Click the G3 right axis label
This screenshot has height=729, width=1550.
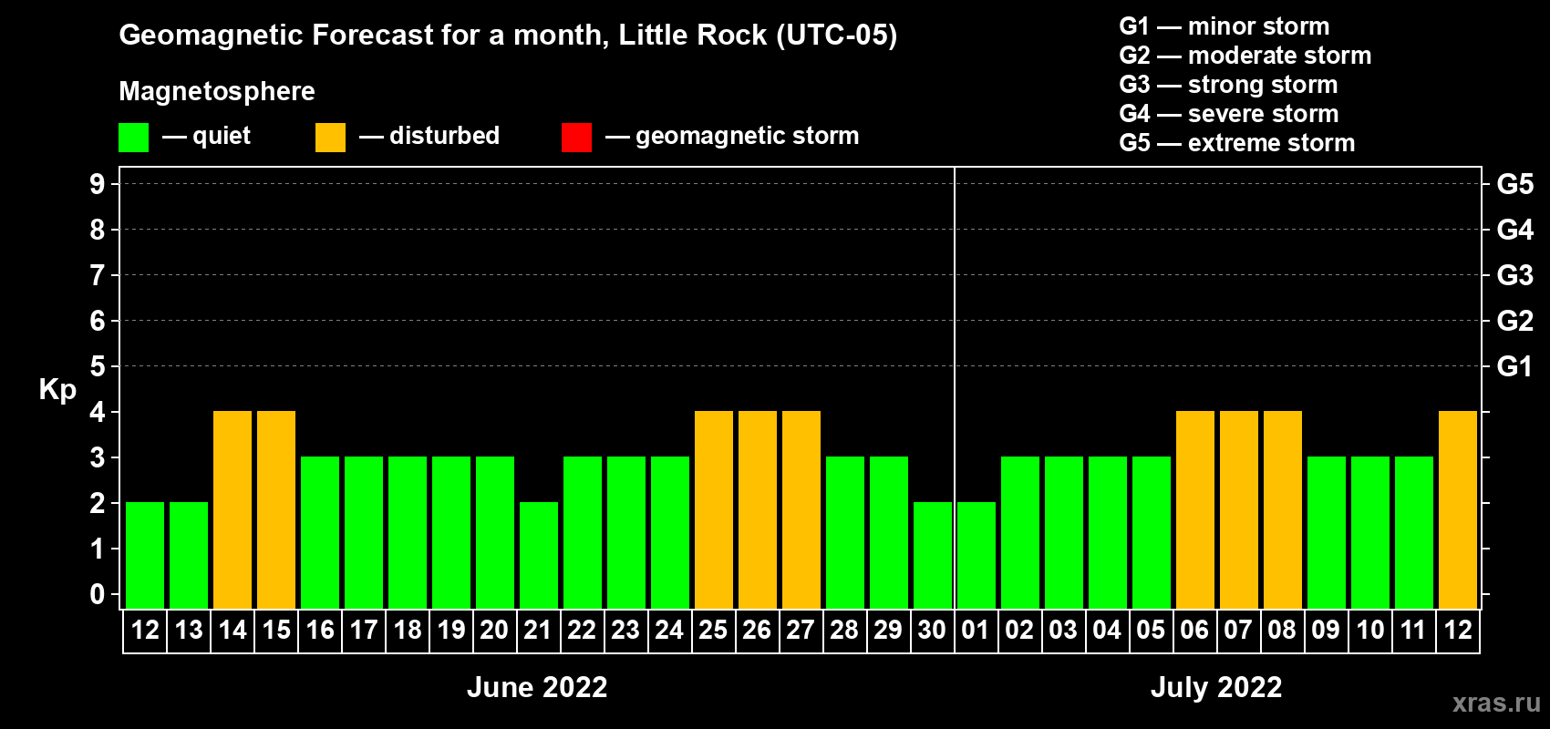(1515, 275)
